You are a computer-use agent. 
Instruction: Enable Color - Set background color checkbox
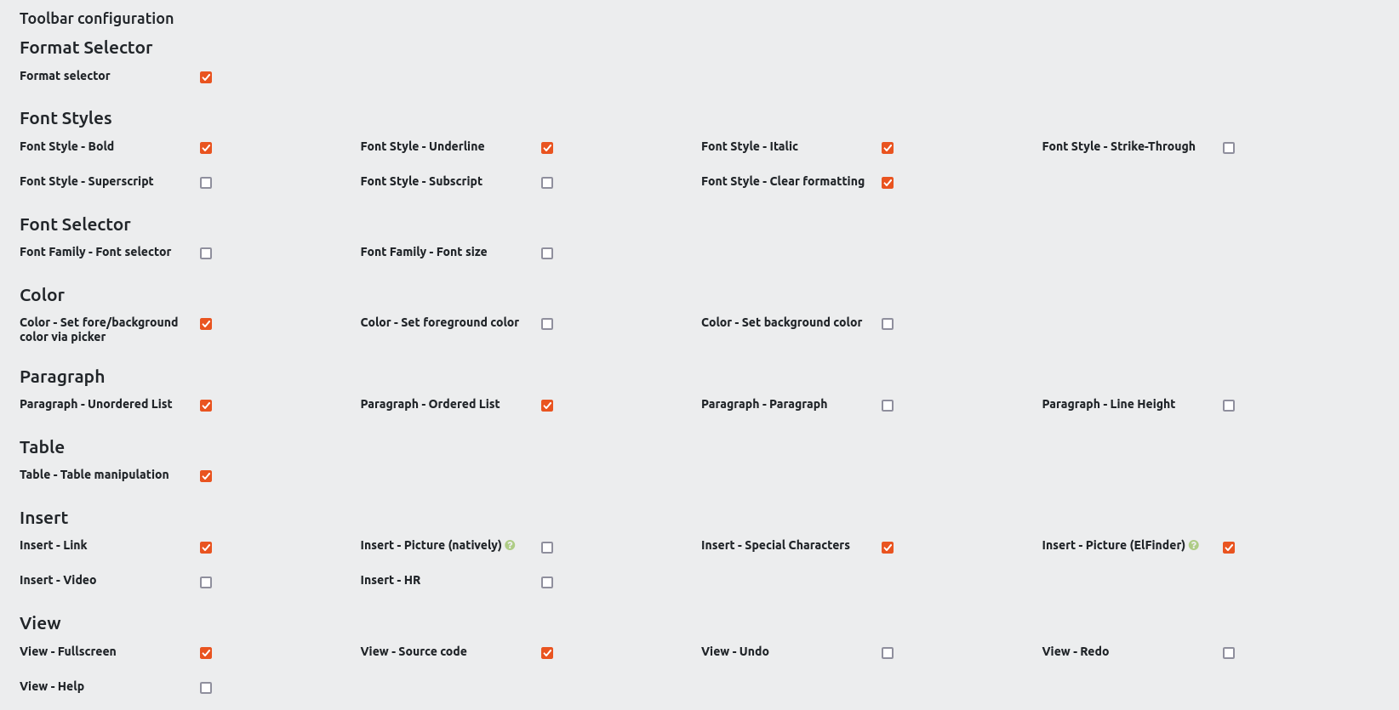888,324
